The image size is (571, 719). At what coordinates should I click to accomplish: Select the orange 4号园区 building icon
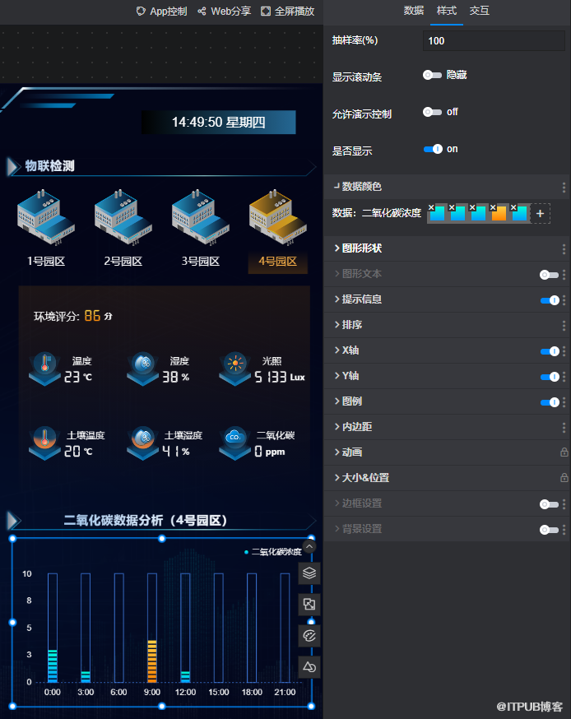click(x=277, y=216)
